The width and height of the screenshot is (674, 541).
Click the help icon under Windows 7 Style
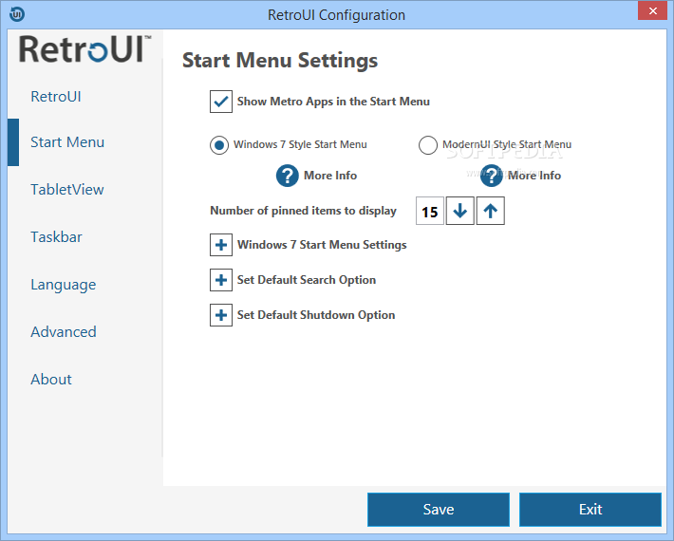(287, 176)
